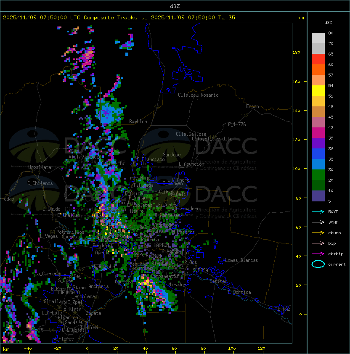
Task: Click the 'Tz 35' header text
Action: (x=227, y=18)
